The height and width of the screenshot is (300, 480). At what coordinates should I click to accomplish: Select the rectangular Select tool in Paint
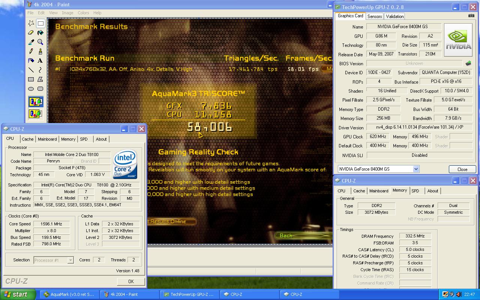click(x=40, y=23)
